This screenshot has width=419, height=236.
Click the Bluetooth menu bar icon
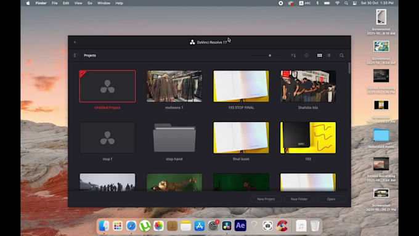pyautogui.click(x=317, y=3)
